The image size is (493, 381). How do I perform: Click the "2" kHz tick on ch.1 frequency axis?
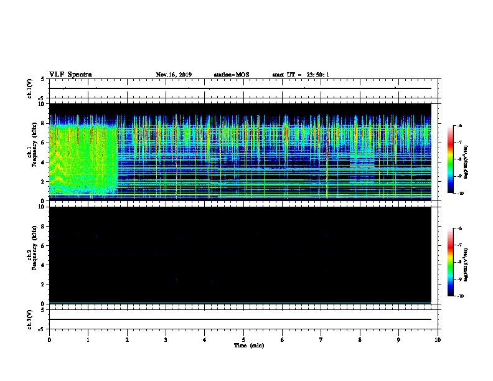tap(43, 182)
